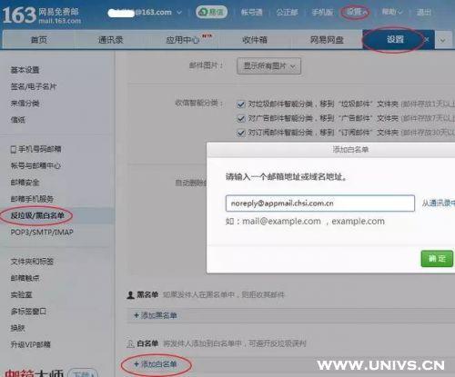Click the whitelist email address input field
The height and width of the screenshot is (377, 455).
click(320, 203)
